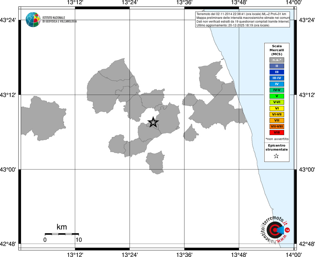315x257 pixels.
Task: Select the red VIII legend swatch
Action: point(277,133)
